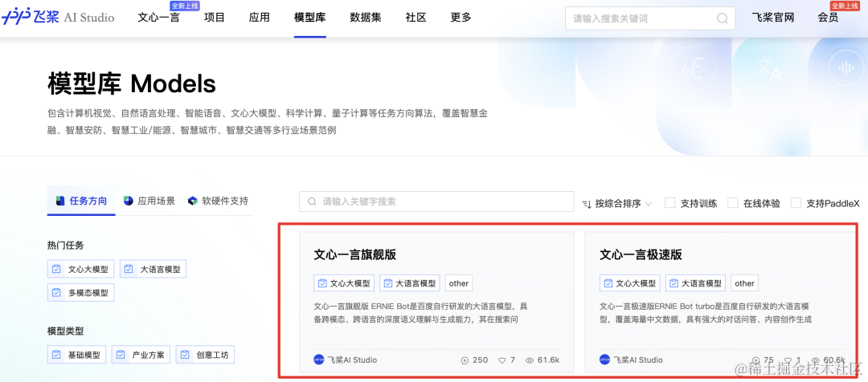Click other tag on 文心一言旗舰版 card

tap(458, 283)
